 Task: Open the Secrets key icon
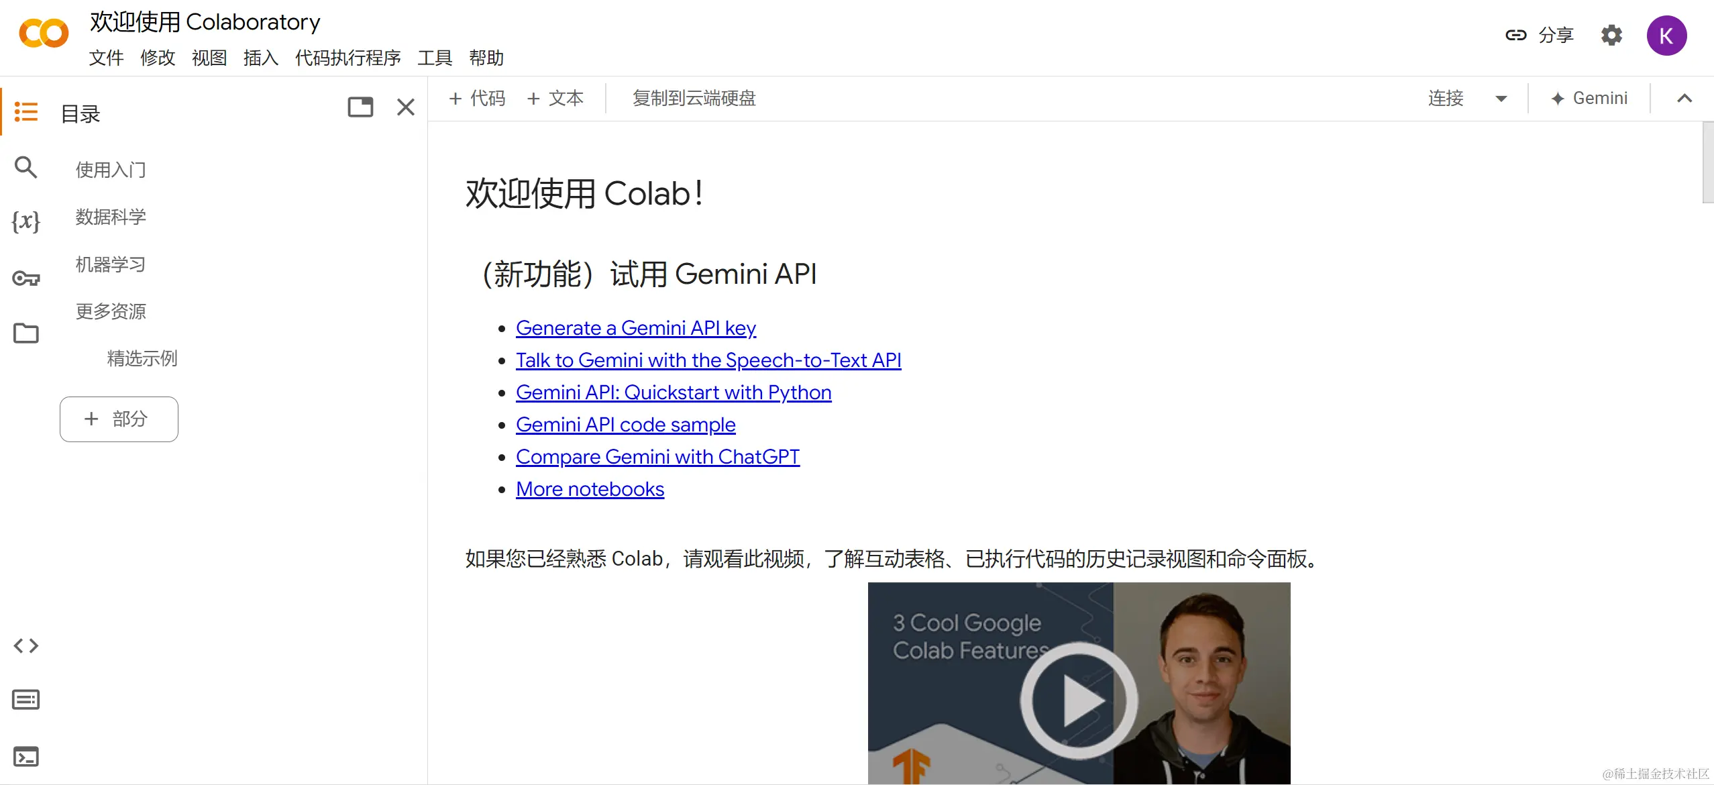click(25, 278)
